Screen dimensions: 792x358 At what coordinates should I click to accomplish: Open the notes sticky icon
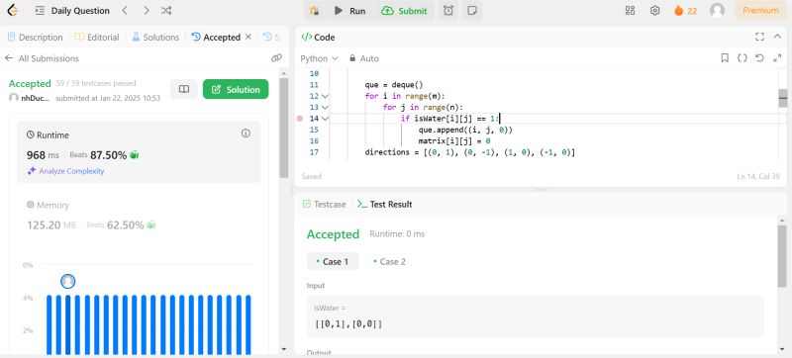click(x=472, y=11)
